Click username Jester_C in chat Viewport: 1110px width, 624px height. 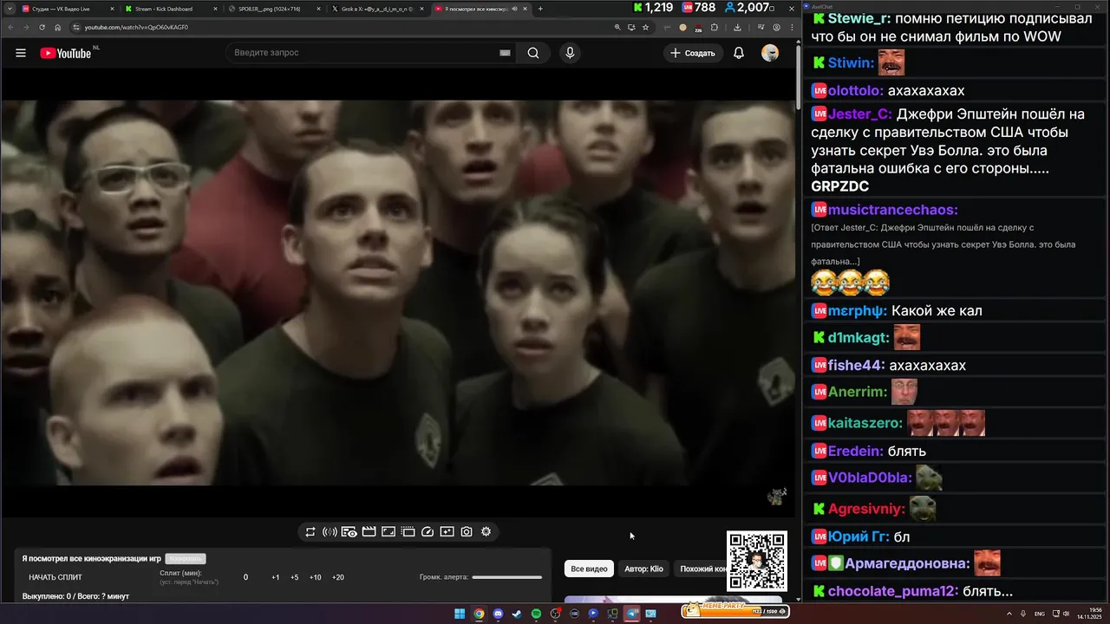tap(859, 114)
